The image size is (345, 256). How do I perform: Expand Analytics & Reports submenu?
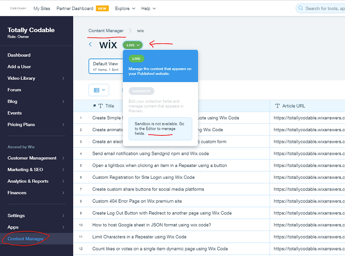[x=63, y=181]
